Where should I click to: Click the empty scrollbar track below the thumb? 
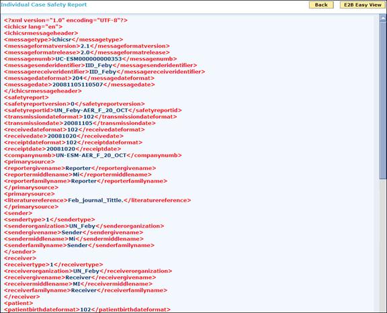383,245
